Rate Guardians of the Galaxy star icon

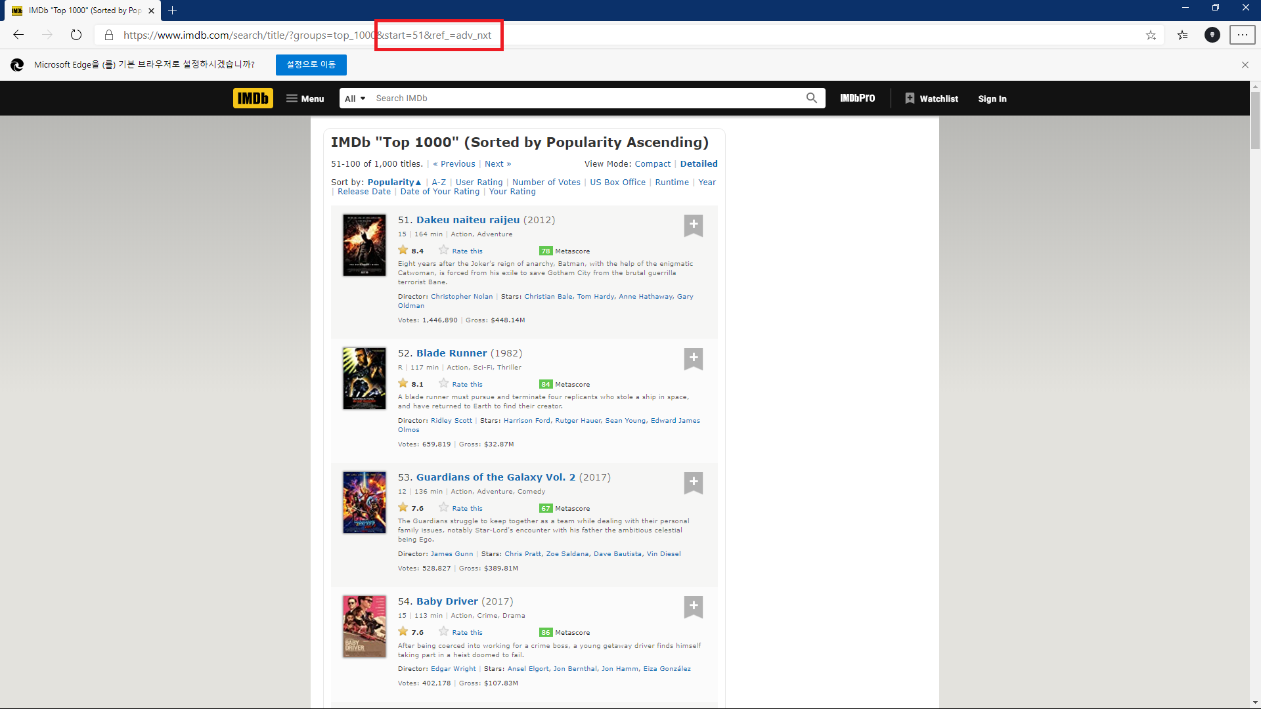(444, 507)
